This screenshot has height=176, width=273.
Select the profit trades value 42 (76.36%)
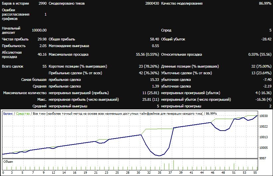pos(149,73)
